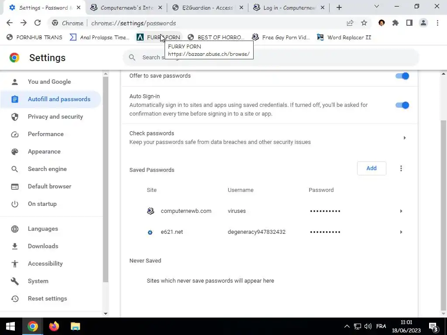447x335 pixels.
Task: Click the FRA input language indicator
Action: 381,326
